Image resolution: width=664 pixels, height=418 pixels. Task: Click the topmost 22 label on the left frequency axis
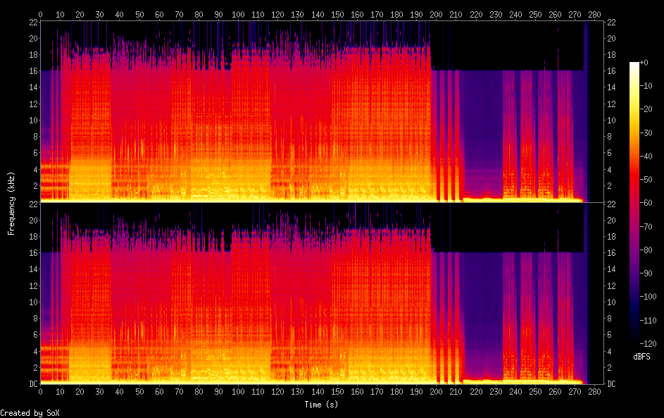pos(33,23)
